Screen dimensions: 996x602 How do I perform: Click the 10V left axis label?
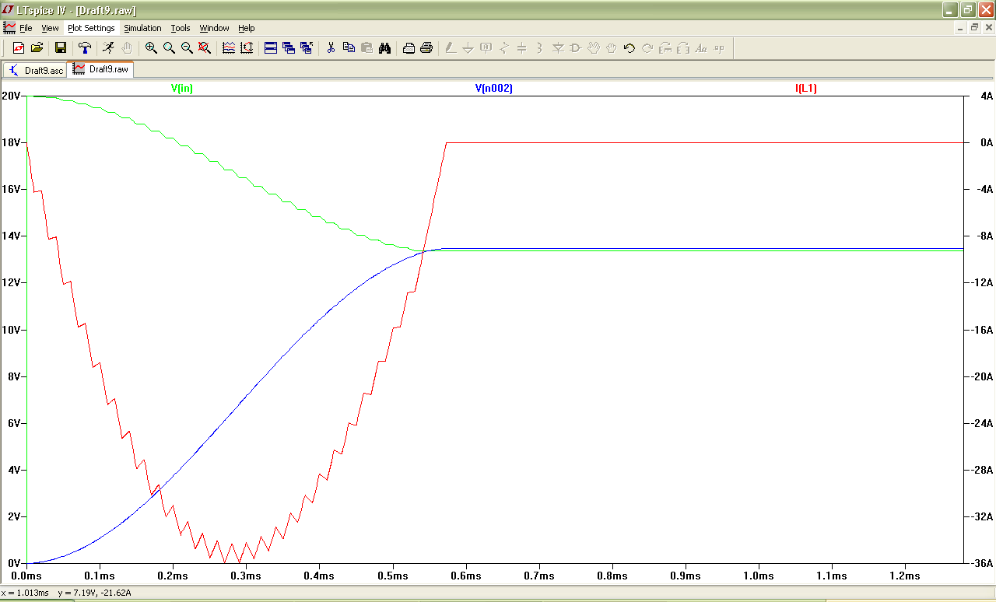tap(11, 330)
